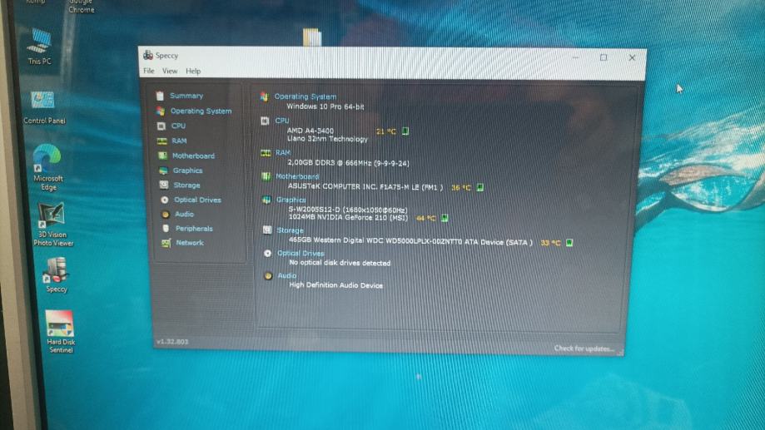Open the View menu
This screenshot has height=430, width=765.
(x=170, y=72)
